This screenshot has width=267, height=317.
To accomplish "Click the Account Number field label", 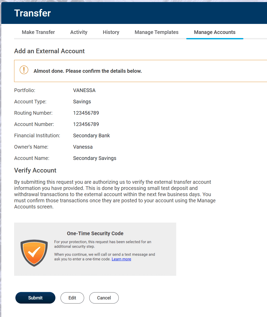I will click(x=34, y=124).
